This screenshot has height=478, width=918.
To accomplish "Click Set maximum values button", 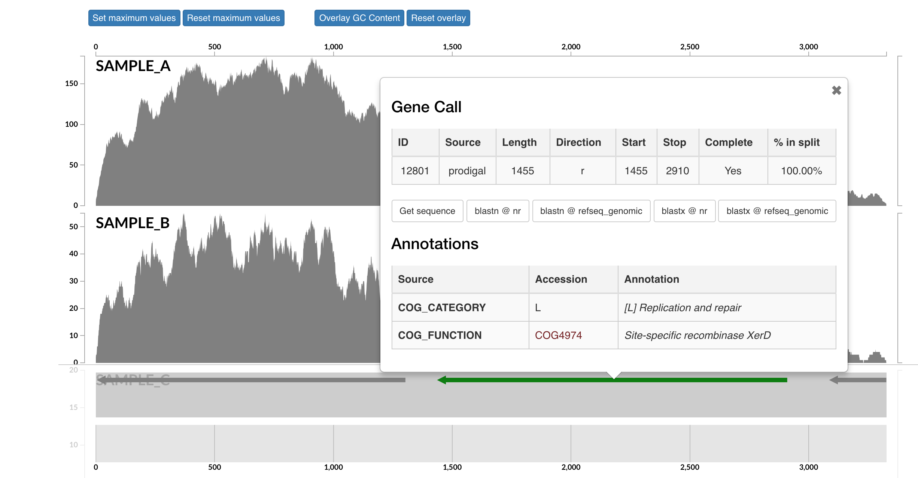I will point(134,18).
